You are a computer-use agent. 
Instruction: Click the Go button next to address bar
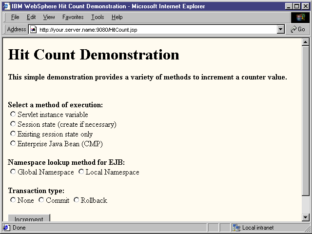[x=298, y=29]
